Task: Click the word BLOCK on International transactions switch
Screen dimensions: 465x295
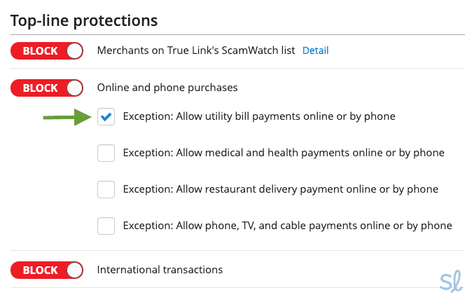Action: pos(40,270)
